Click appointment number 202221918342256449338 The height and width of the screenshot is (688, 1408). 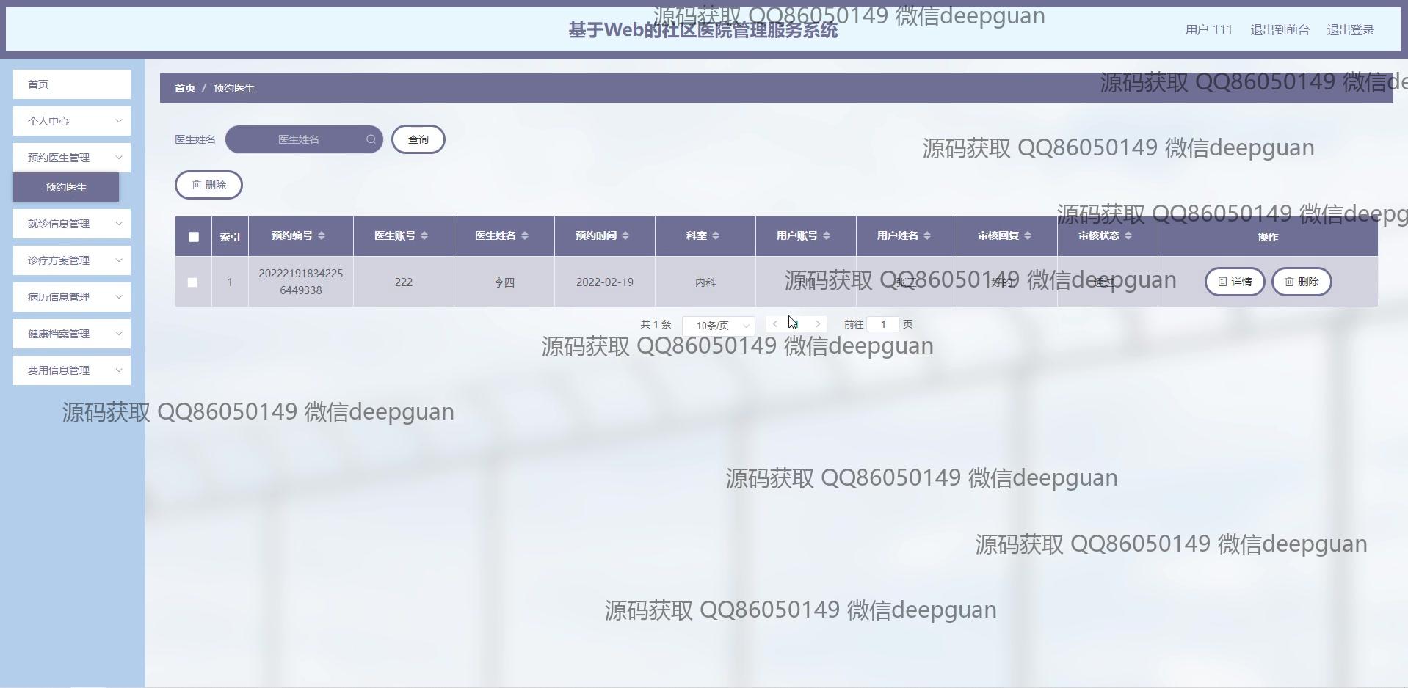301,282
